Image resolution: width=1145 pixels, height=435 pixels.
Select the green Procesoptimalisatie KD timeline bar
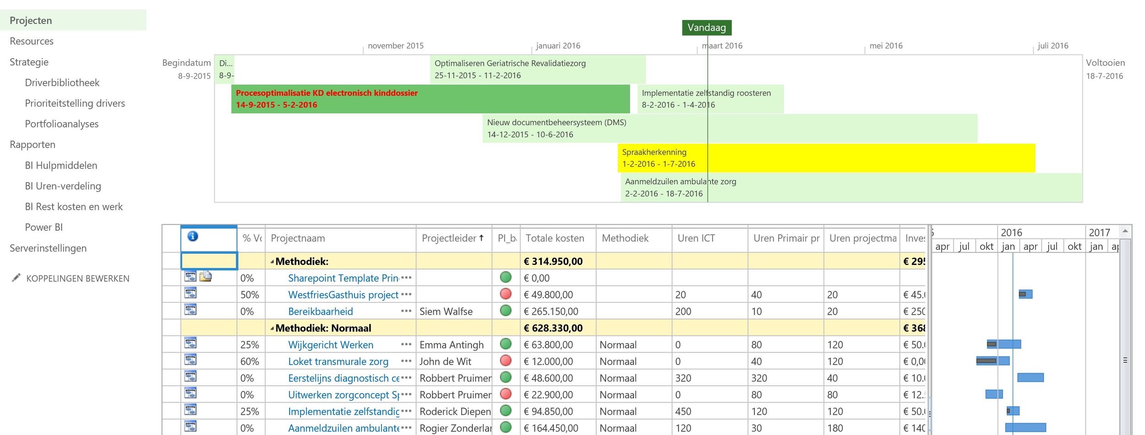[431, 99]
